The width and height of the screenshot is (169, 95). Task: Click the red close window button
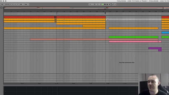point(1,1)
